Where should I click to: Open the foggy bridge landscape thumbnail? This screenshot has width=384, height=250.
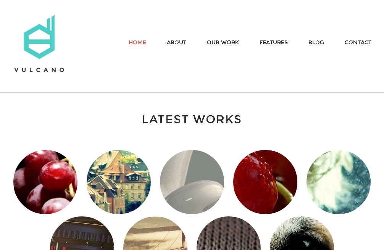155,233
